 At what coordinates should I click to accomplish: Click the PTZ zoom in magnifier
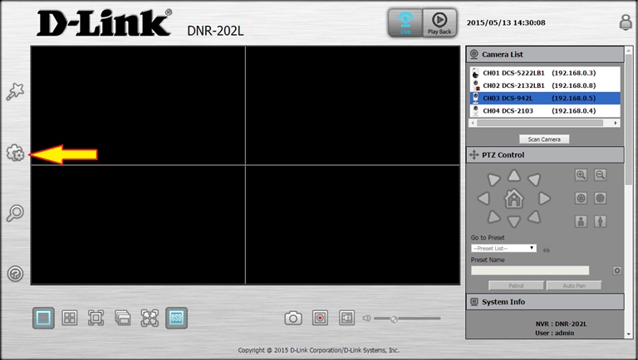coord(582,175)
